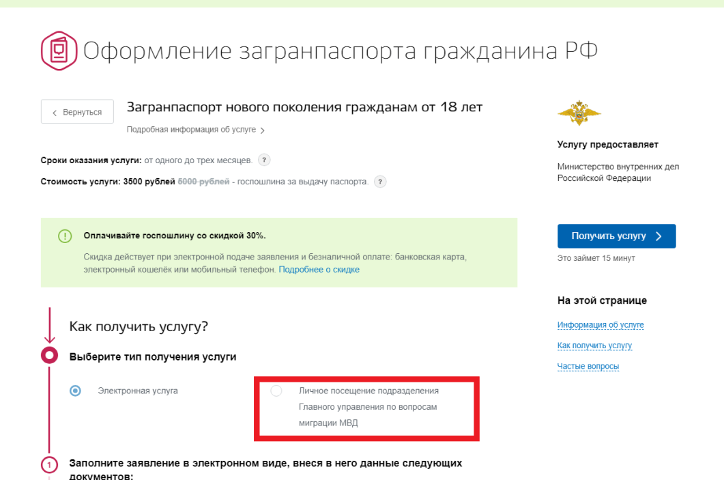Go to "Как получить услугу" sidebar link

pyautogui.click(x=594, y=345)
